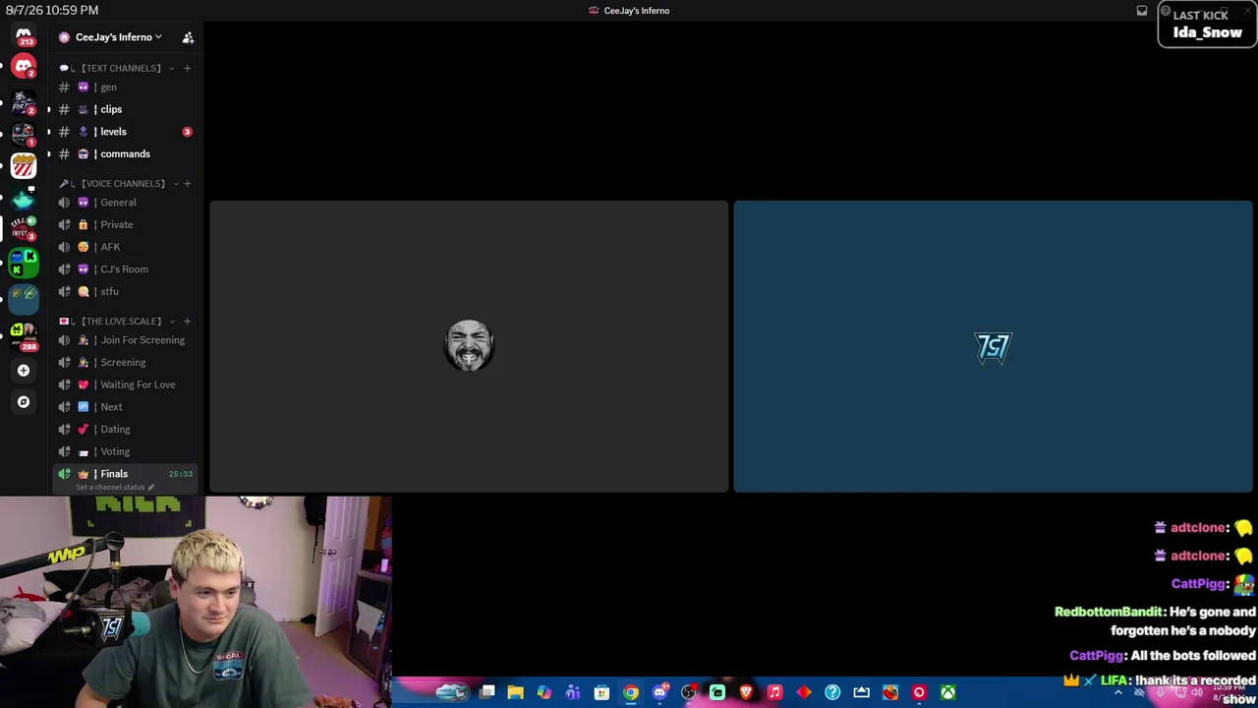
Task: Join the General voice channel
Action: click(x=126, y=203)
